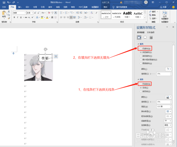177x147 pixels.
Task: Use the Format Painter brush icon
Action: (9, 18)
